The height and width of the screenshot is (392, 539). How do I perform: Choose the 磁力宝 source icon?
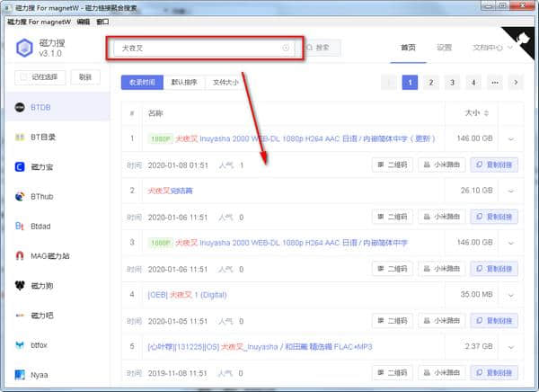(21, 166)
